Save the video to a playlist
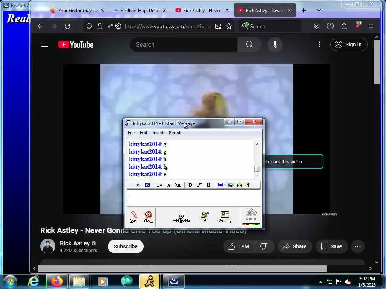Screen dimensions: 386x289 click(x=331, y=246)
